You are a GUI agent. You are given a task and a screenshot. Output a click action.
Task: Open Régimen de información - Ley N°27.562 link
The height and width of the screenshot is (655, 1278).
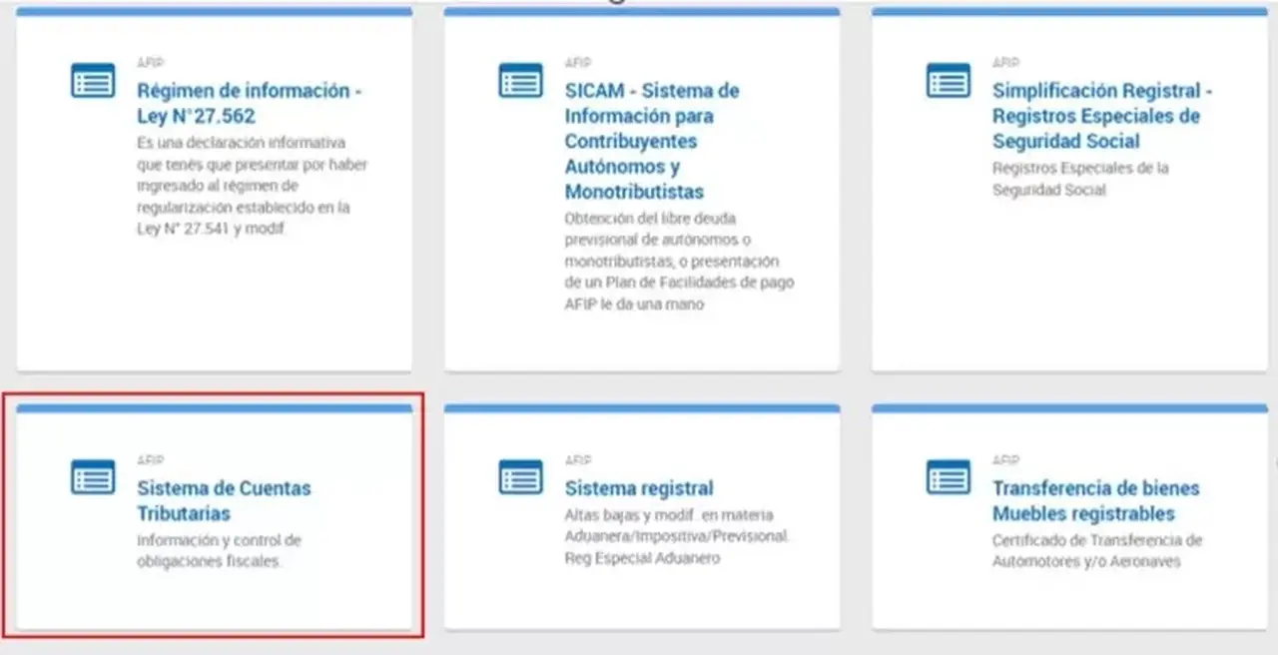(x=249, y=104)
